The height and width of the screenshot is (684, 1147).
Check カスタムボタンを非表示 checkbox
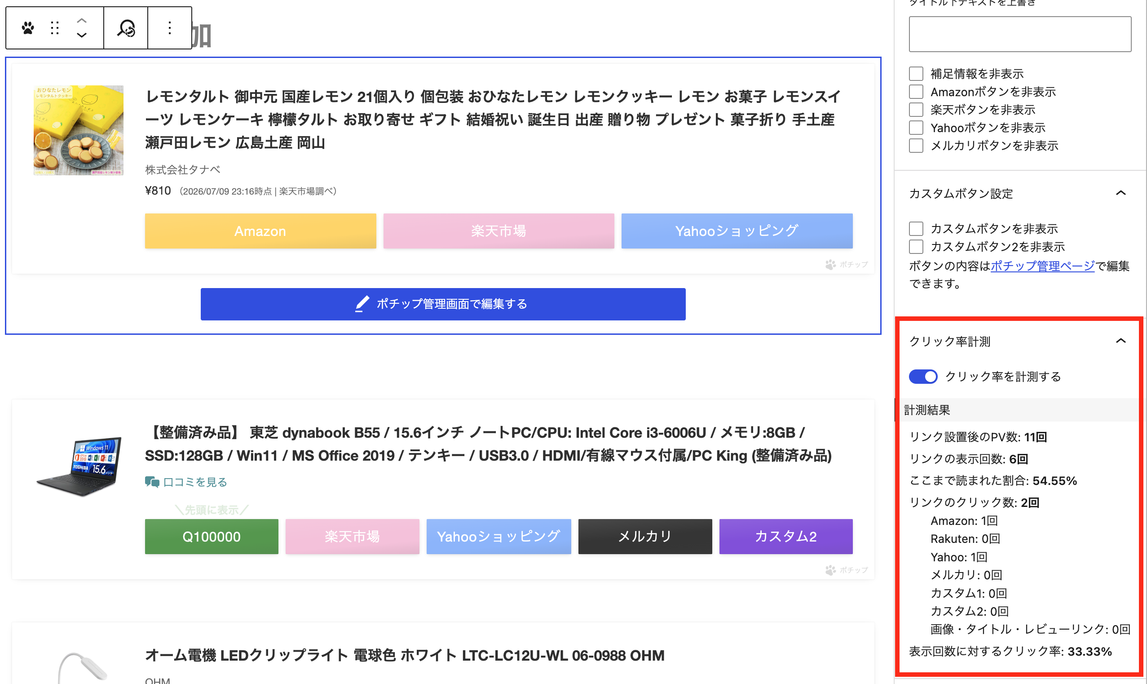tap(916, 229)
